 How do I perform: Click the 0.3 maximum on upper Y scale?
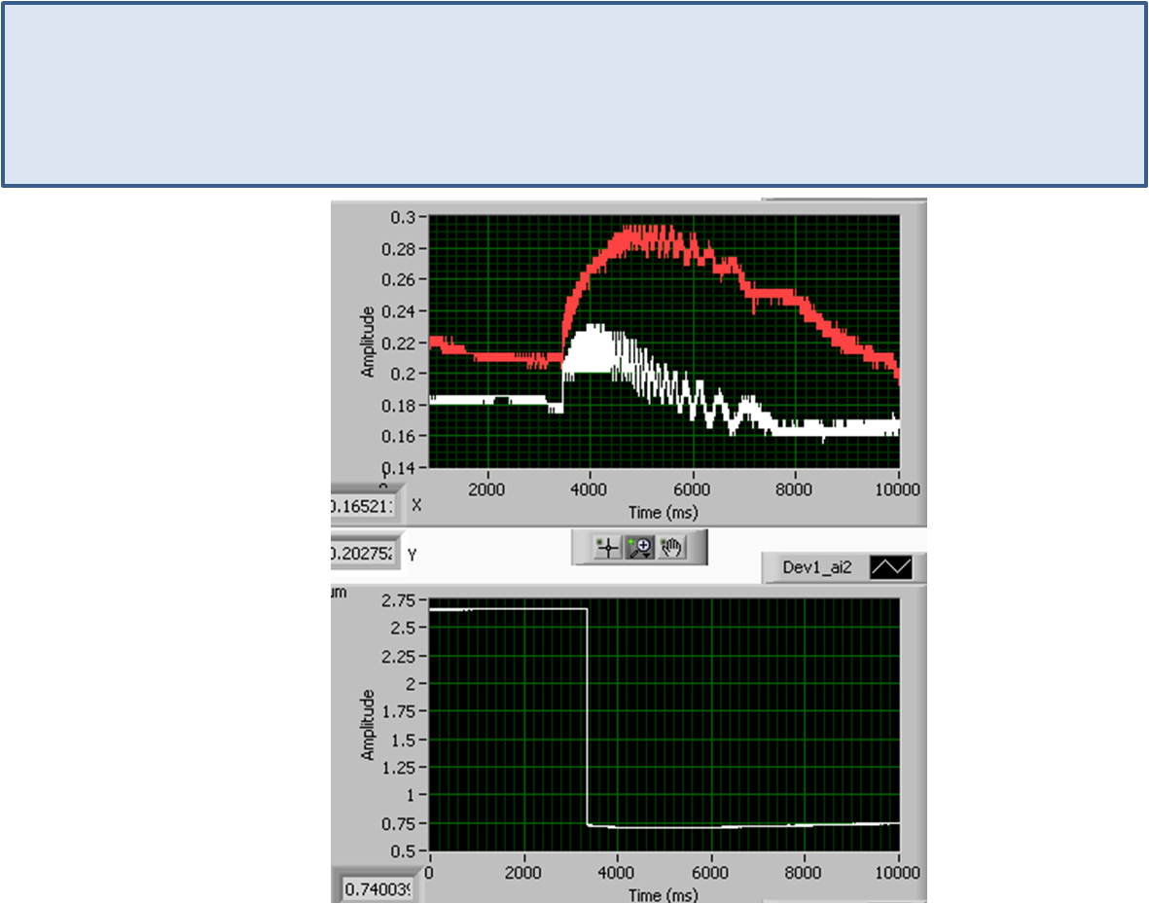[x=404, y=217]
